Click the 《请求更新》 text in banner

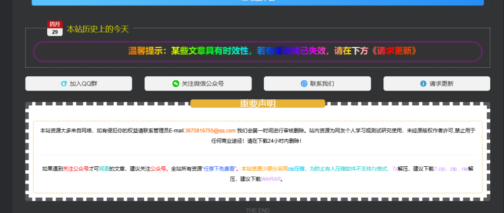(x=394, y=51)
